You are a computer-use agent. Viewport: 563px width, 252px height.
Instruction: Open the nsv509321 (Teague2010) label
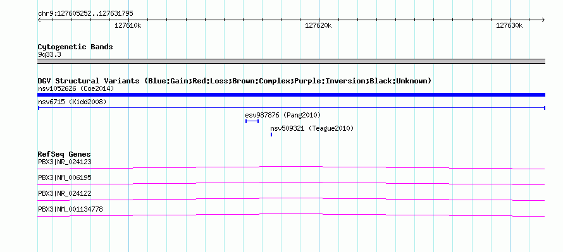312,128
